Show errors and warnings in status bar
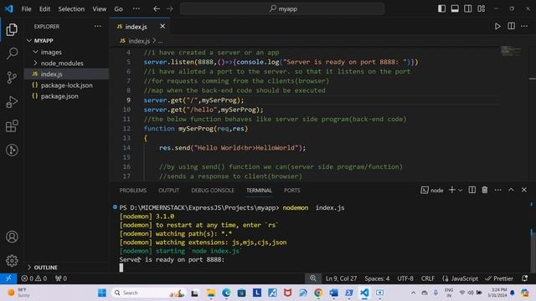 coord(34,278)
